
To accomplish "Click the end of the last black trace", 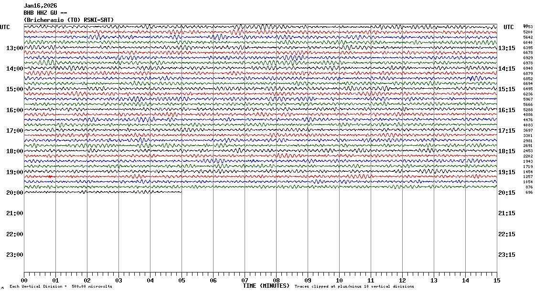I will [181, 192].
